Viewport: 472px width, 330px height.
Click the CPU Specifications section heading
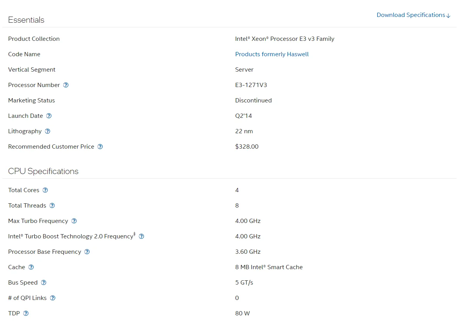click(x=43, y=171)
